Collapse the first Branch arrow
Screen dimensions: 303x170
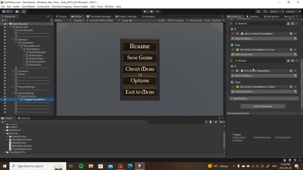pyautogui.click(x=231, y=24)
